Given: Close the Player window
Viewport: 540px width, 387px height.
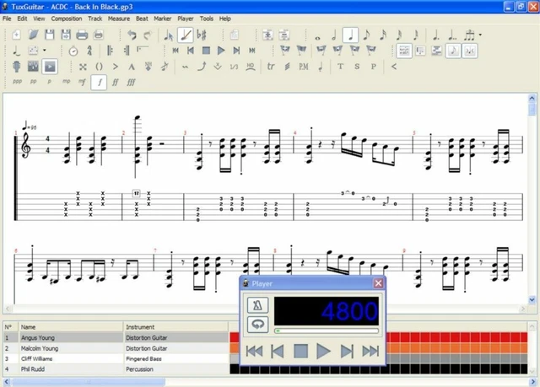Looking at the screenshot, I should pos(378,284).
